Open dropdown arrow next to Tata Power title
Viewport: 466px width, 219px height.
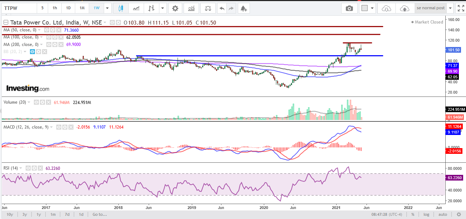coord(106,23)
